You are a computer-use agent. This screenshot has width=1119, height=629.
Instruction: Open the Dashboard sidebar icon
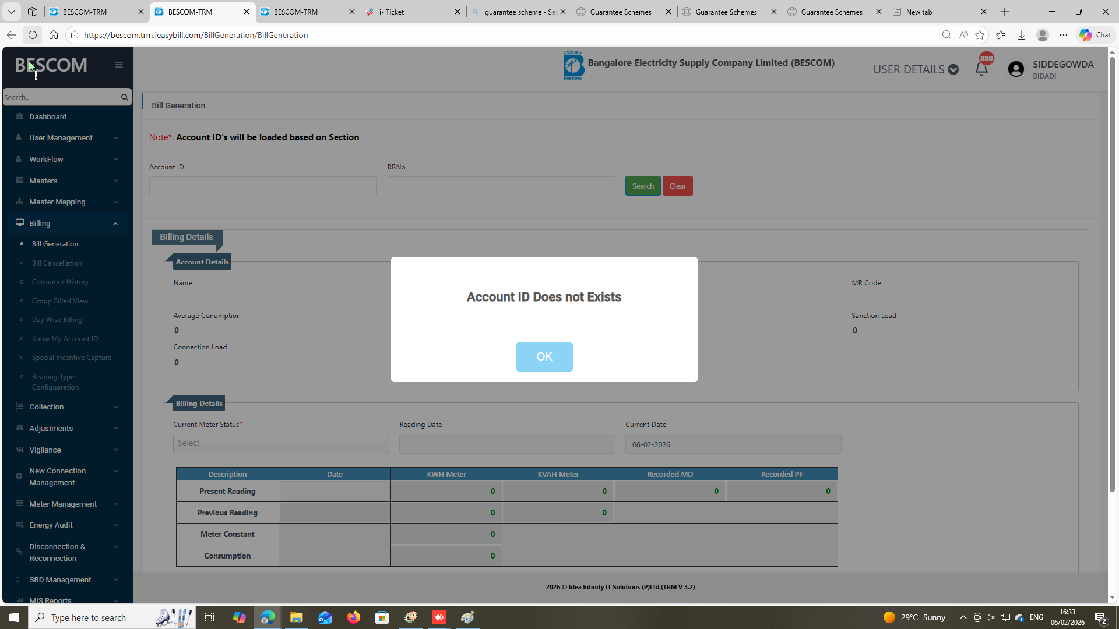(x=20, y=116)
